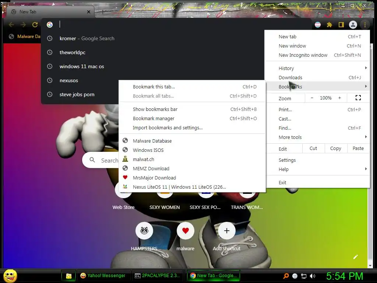Open the malwat.ch bookmark
This screenshot has width=377, height=283.
coord(192,159)
